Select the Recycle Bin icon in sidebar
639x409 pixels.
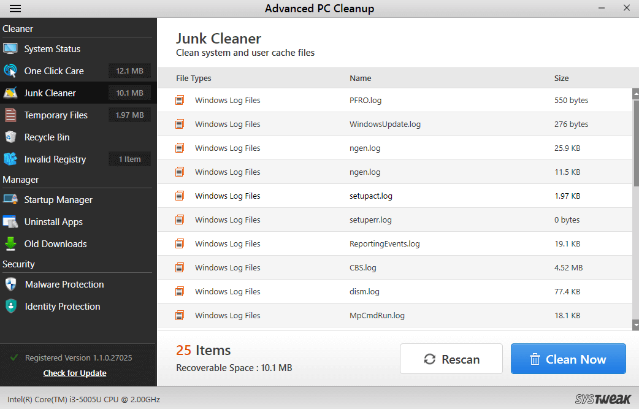[10, 137]
